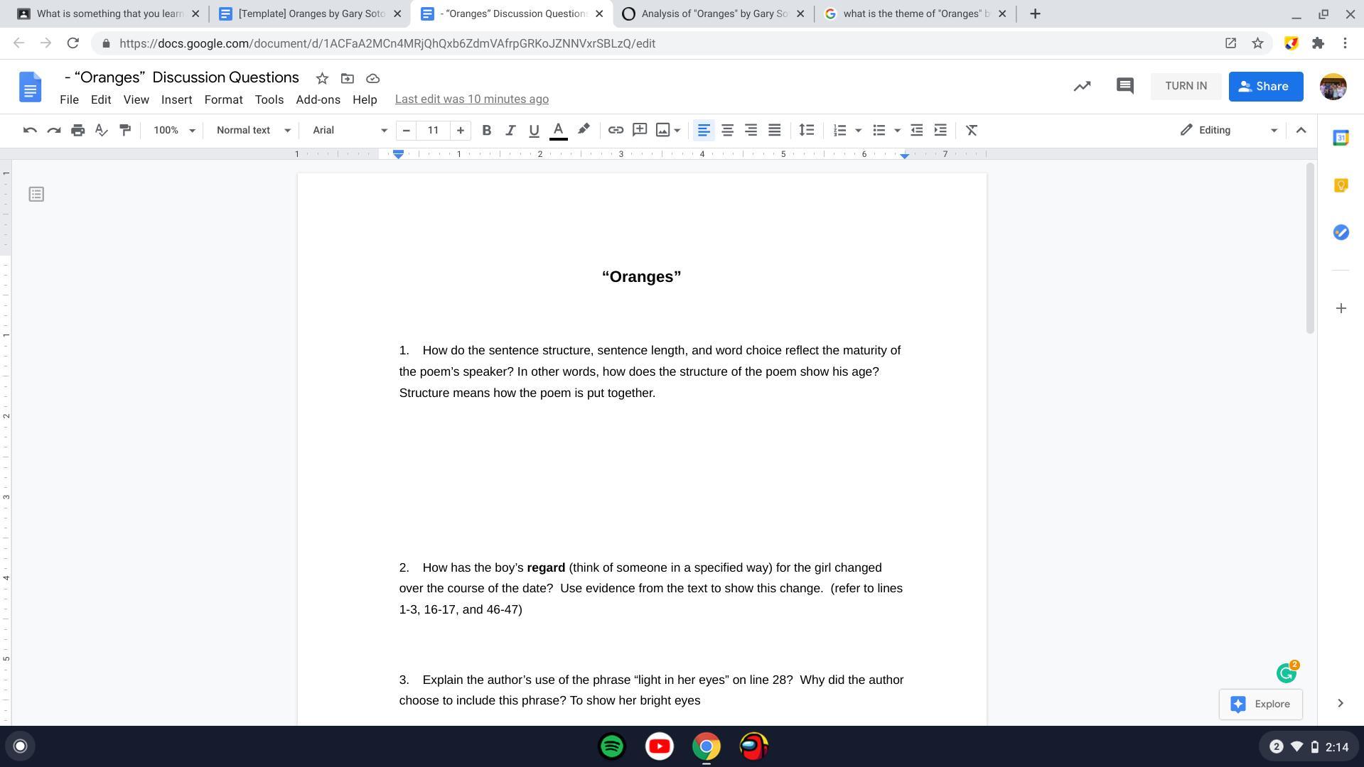The width and height of the screenshot is (1364, 767).
Task: Insert an image from the toolbar
Action: (662, 130)
